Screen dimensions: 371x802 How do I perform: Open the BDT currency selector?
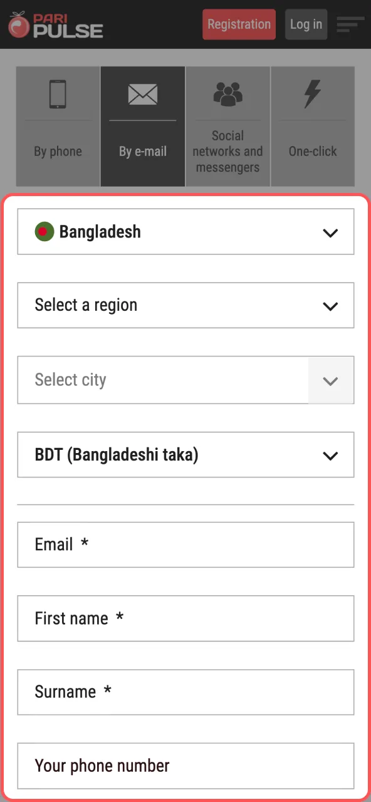click(x=185, y=455)
